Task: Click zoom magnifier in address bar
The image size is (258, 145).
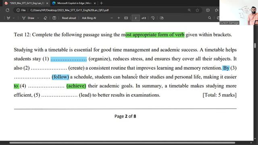Action: coord(189,10)
